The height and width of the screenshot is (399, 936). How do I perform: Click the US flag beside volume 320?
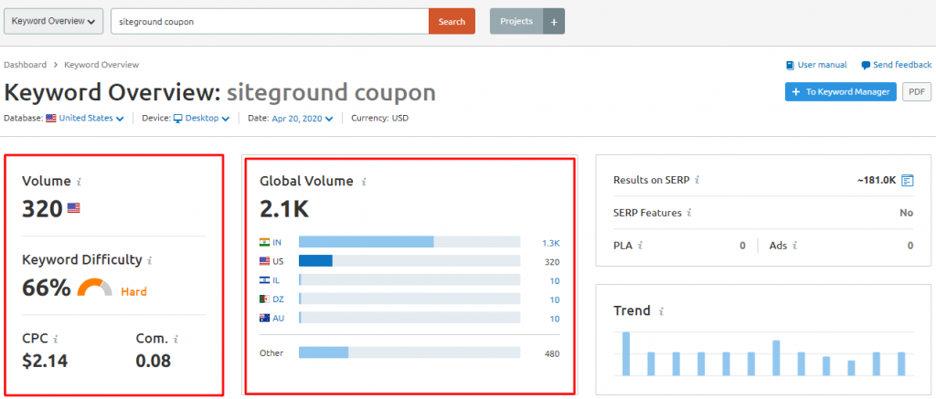click(73, 208)
